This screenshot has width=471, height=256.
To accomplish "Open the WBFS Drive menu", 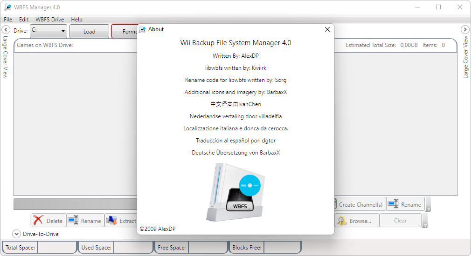I will coord(49,20).
